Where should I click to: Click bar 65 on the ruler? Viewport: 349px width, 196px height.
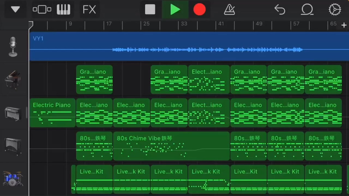pyautogui.click(x=333, y=24)
